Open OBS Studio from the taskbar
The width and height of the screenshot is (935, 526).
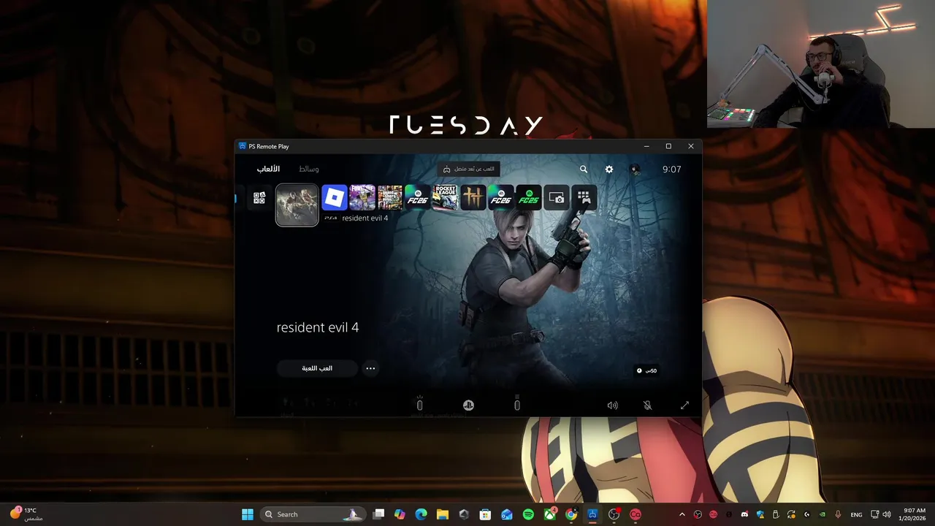[x=614, y=514]
